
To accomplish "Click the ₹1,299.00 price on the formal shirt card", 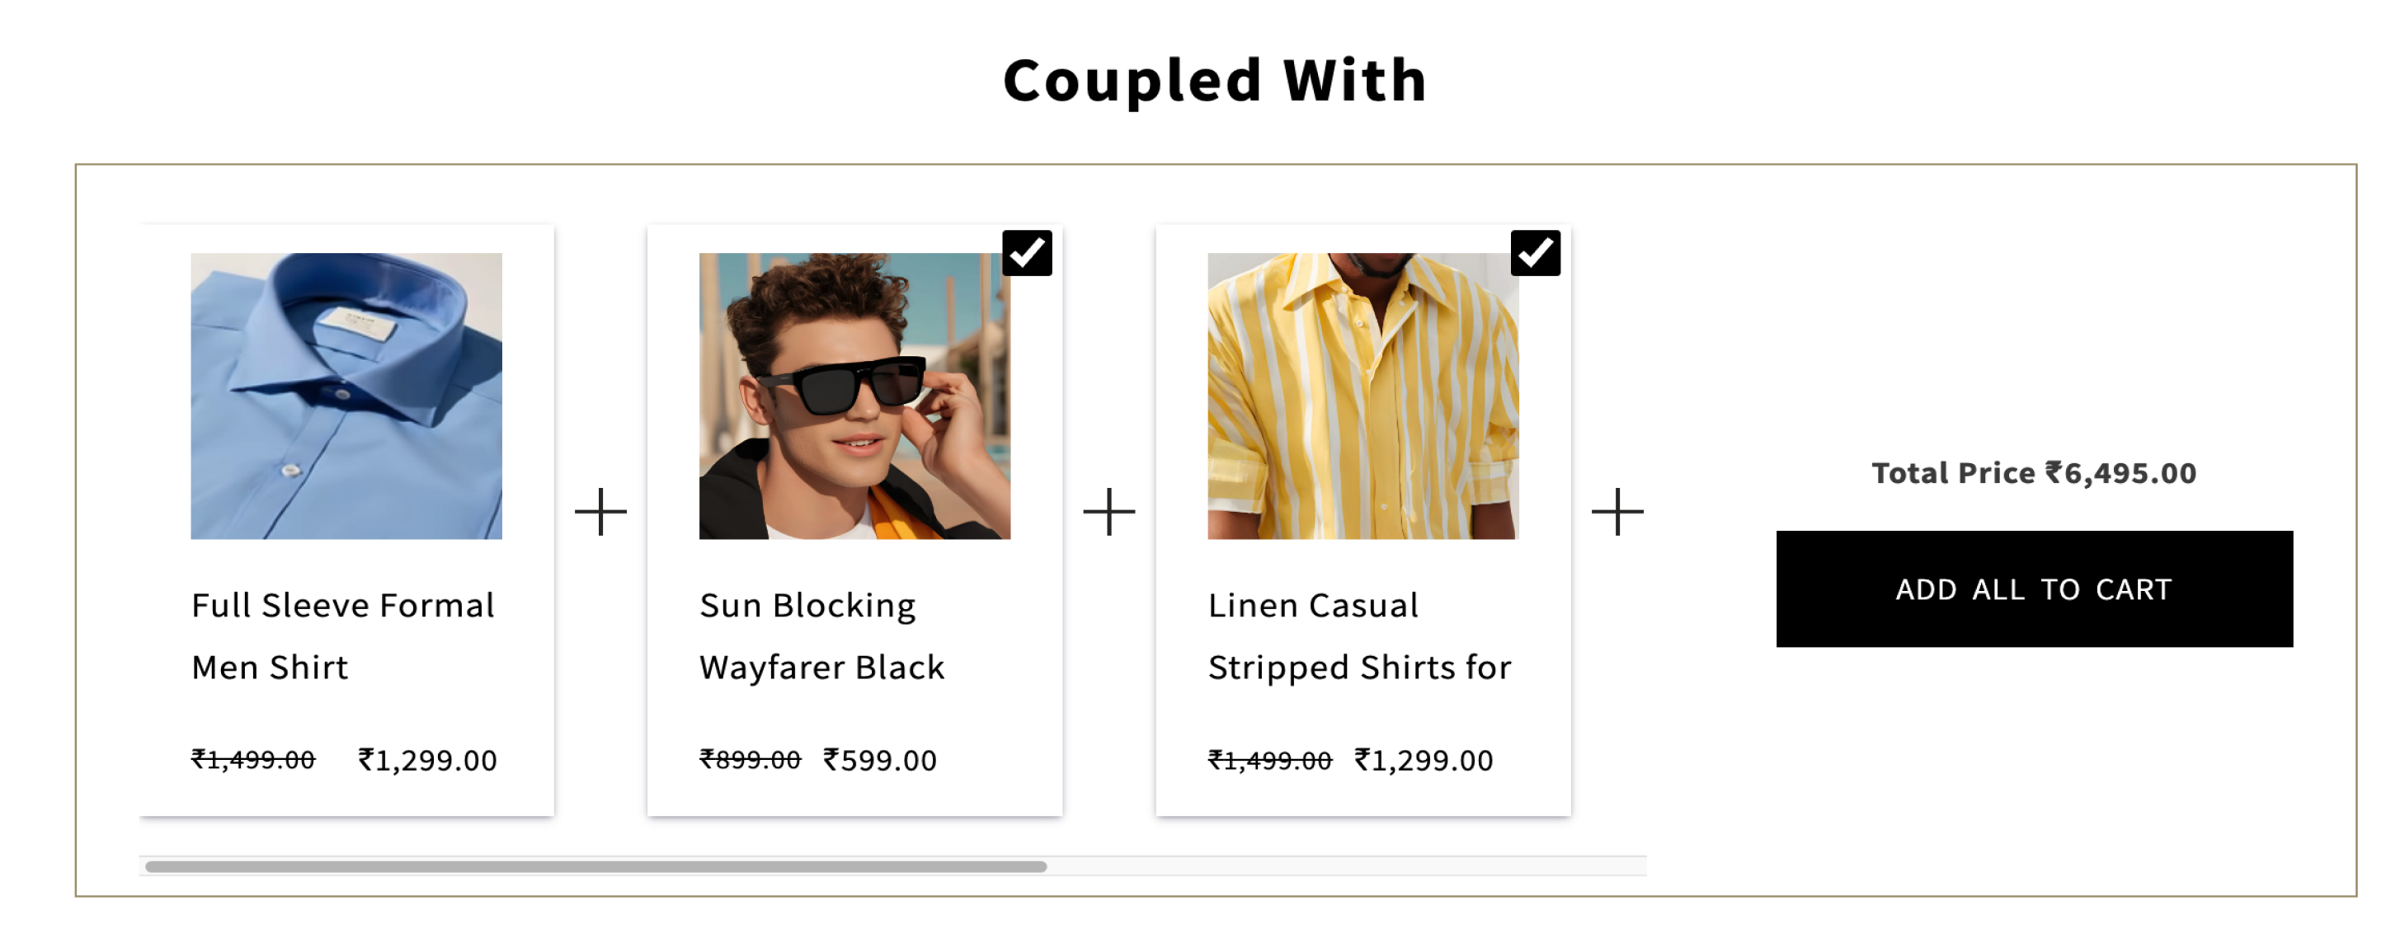I will 427,761.
